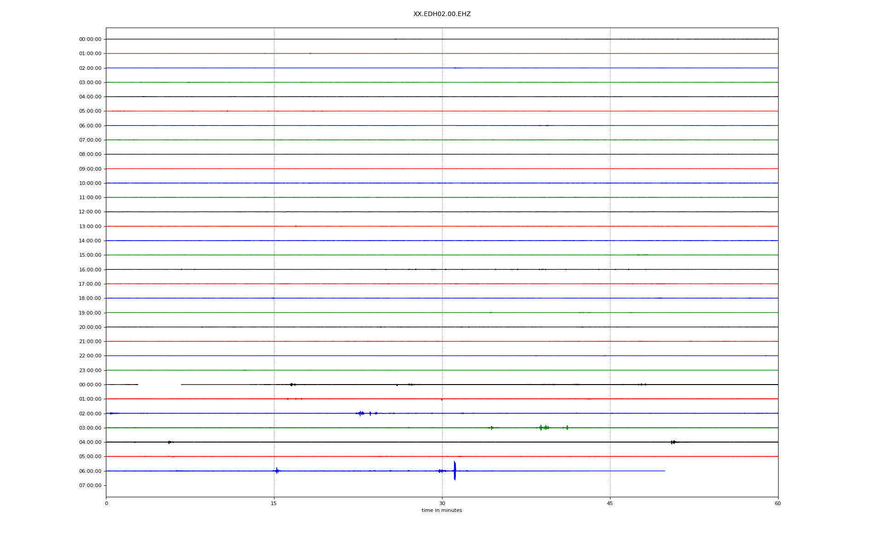
Task: Select the 08:00:00 row label
Action: (x=90, y=155)
